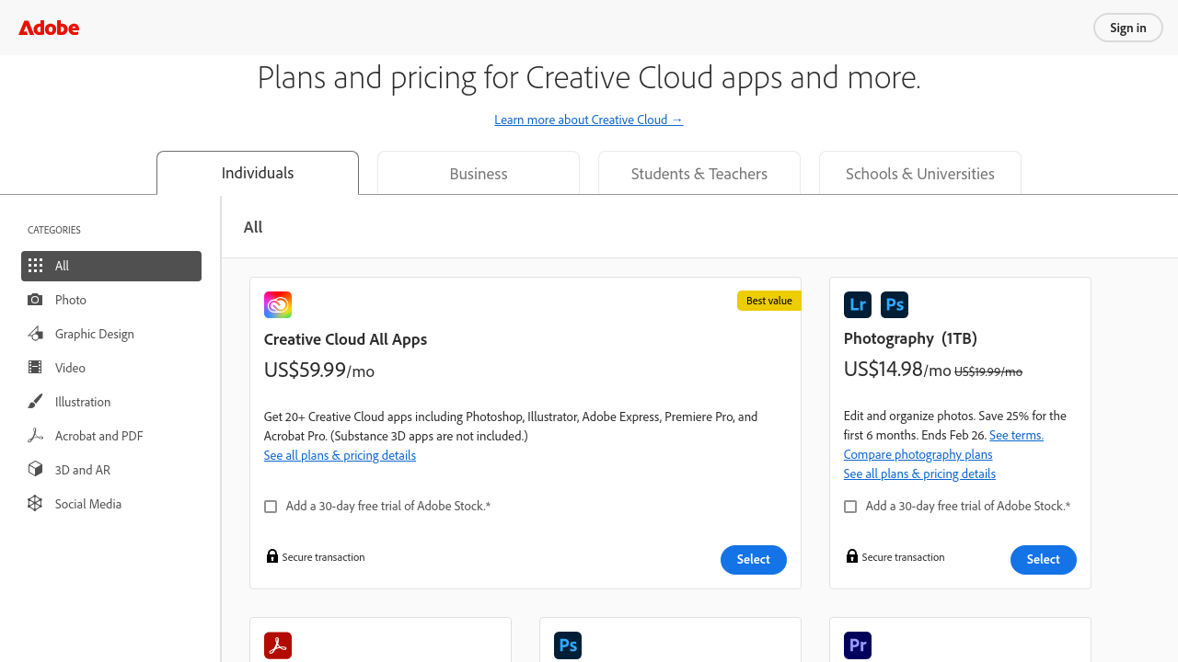Click the Creative Cloud rainbow app icon
The image size is (1178, 662).
pos(278,304)
